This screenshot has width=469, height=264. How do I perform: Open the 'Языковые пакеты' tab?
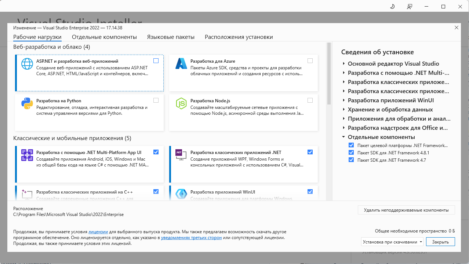(171, 37)
